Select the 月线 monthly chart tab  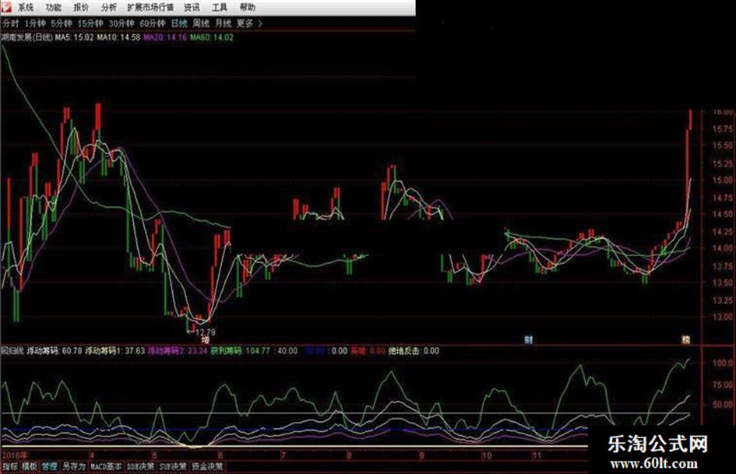tap(223, 23)
